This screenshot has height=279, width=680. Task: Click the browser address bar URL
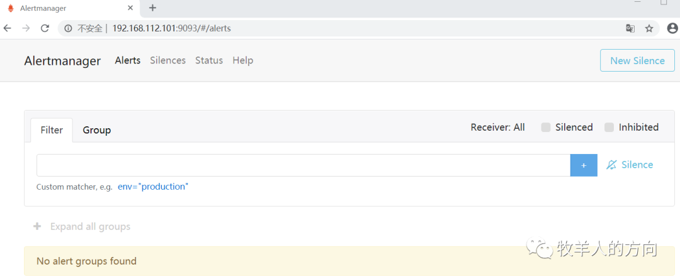pos(171,28)
